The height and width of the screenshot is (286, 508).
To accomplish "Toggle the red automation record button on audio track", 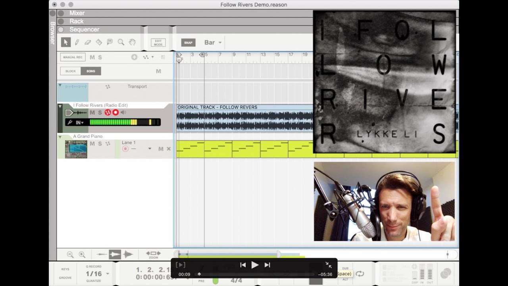I will (108, 112).
